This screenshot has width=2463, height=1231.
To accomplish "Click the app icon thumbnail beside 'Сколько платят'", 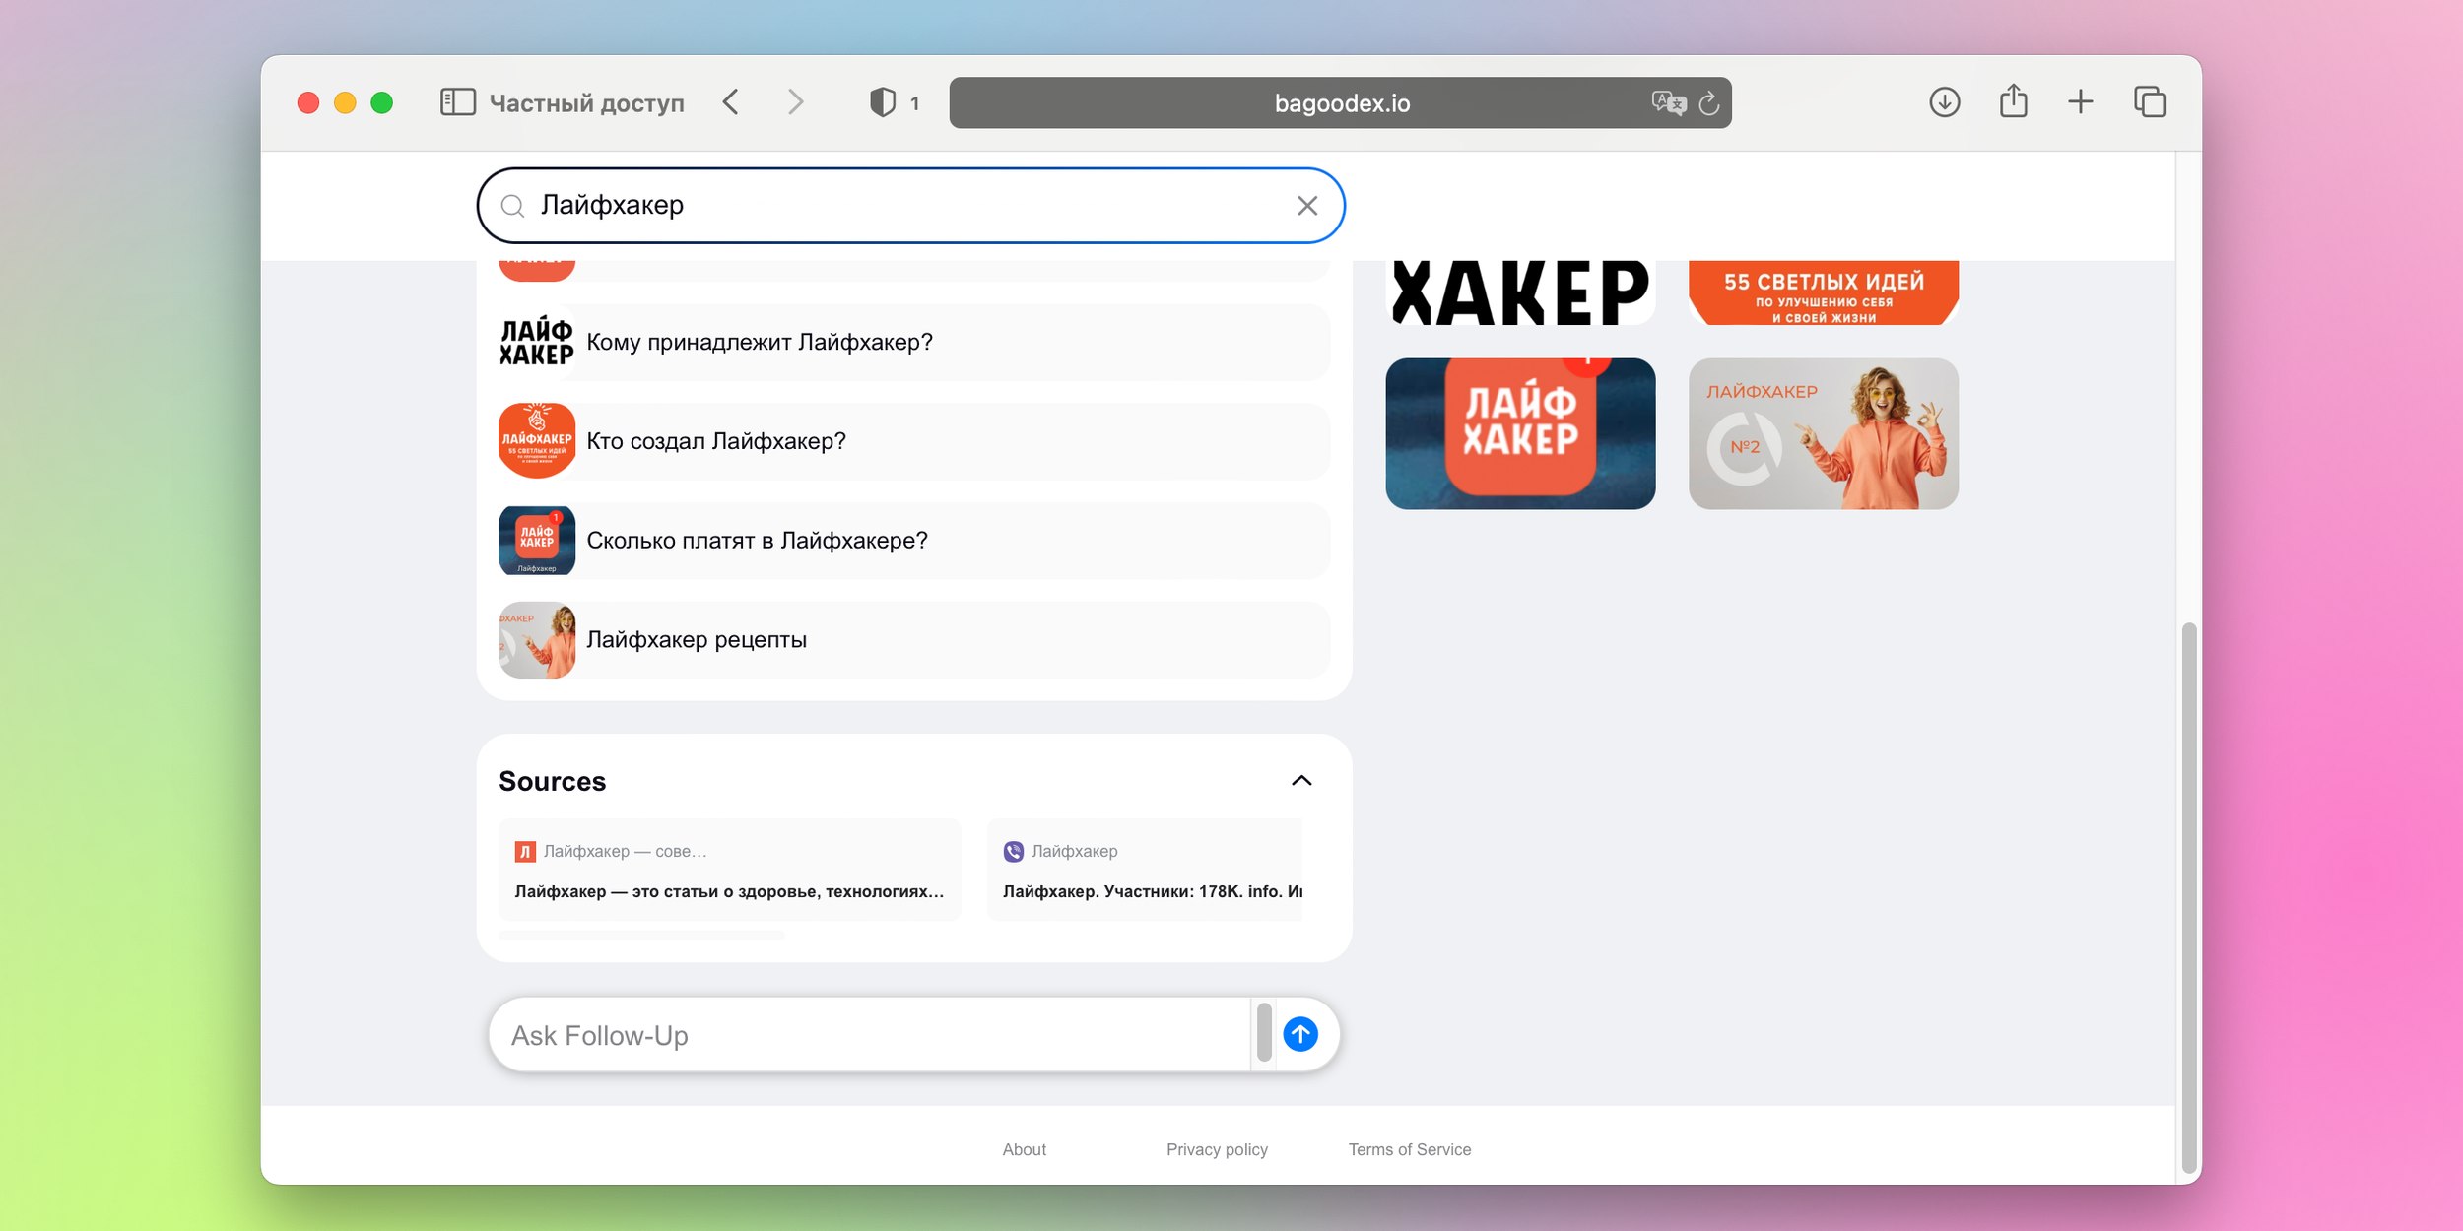I will pyautogui.click(x=537, y=541).
